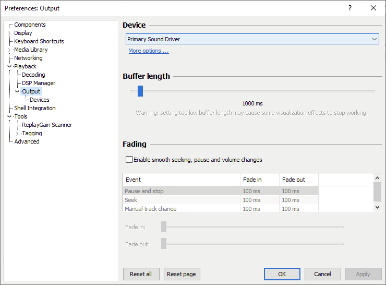Confirm preferences with the OK button

pos(282,274)
